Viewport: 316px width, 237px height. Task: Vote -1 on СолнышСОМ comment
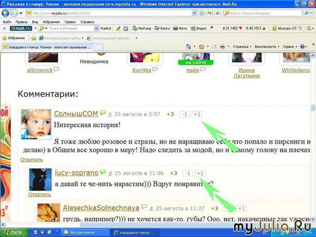[185, 114]
